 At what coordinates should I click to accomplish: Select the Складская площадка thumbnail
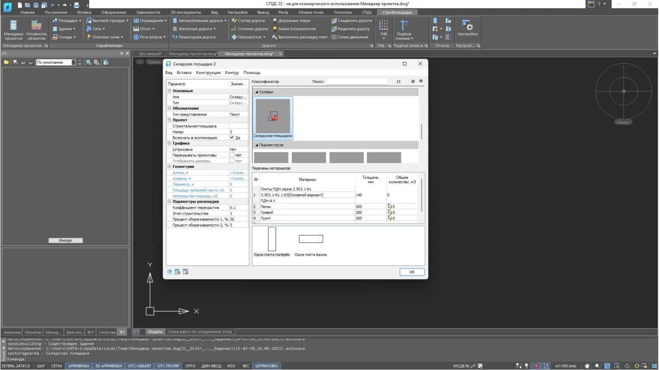272,118
